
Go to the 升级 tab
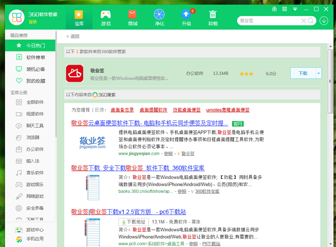tap(186, 18)
